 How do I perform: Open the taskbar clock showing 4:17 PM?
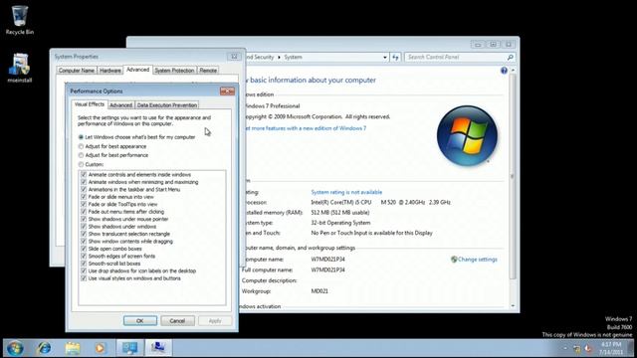(610, 348)
